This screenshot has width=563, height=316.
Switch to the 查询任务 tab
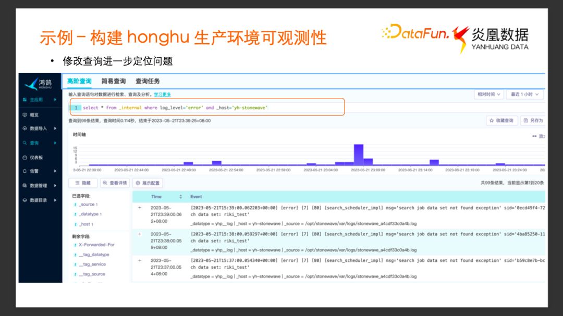[x=148, y=81]
